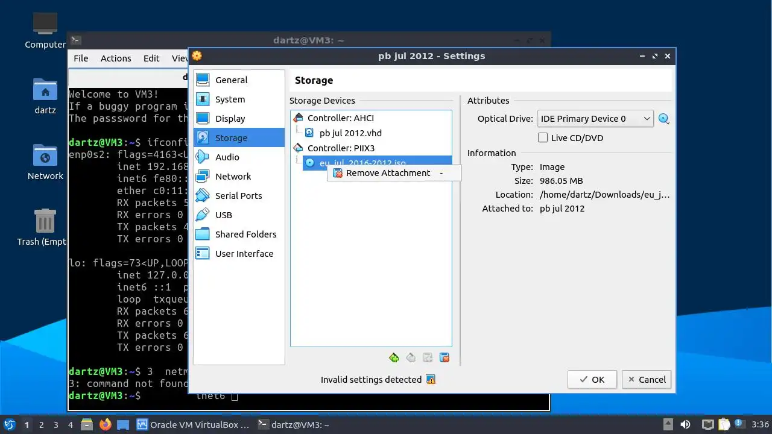Choose Remove Attachment from the context menu
Screen dimensions: 772x434
[x=394, y=173]
